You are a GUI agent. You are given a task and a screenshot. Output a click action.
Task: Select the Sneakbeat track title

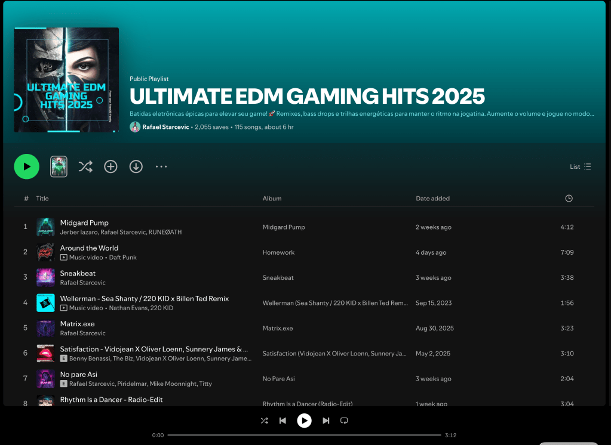click(x=78, y=273)
